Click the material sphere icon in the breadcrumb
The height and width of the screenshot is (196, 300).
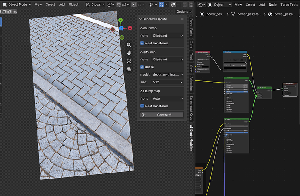(x=270, y=14)
